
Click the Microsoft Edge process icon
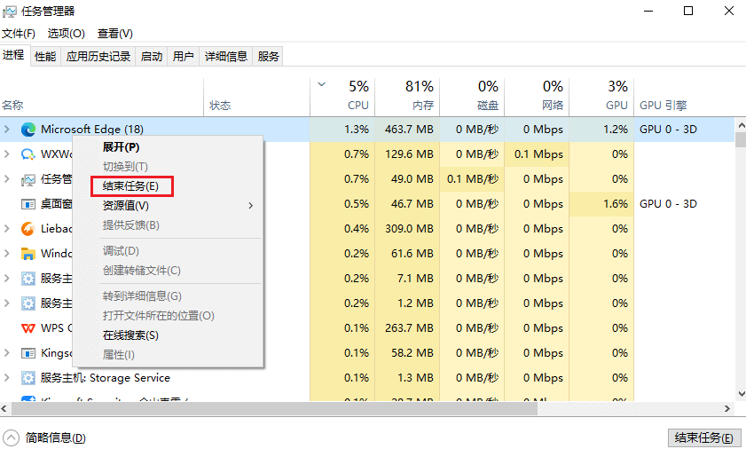coord(28,130)
